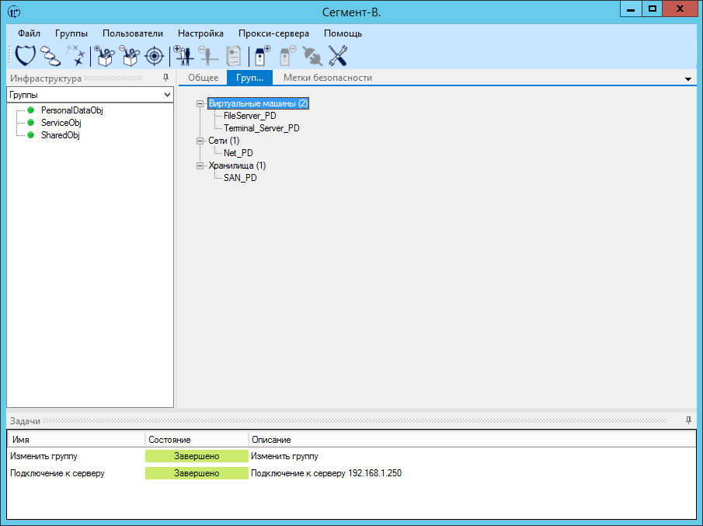The height and width of the screenshot is (526, 703).
Task: Click the app logo in the title bar
Action: 14,12
